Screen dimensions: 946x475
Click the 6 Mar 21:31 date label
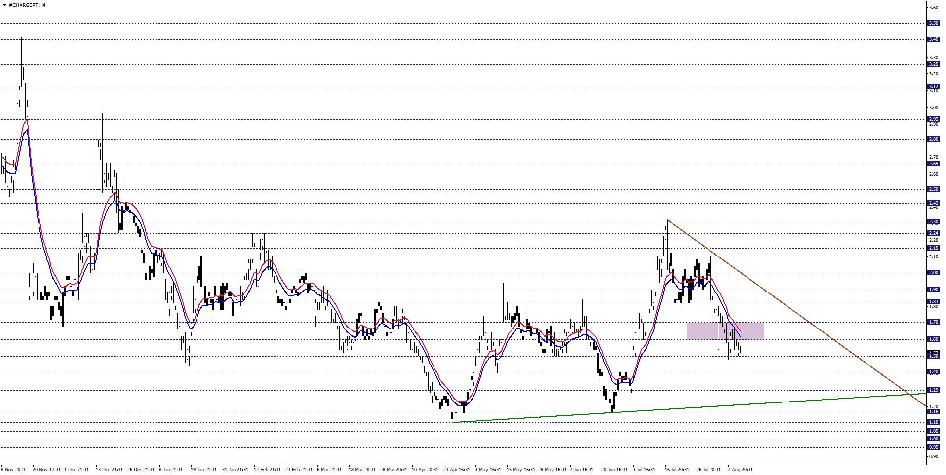[x=329, y=470]
